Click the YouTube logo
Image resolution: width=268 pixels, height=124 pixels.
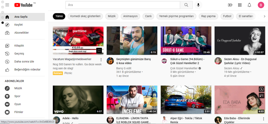point(23,5)
